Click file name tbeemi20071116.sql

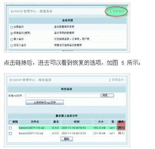tap(31, 133)
